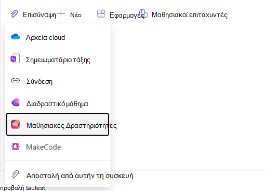Viewport: 265px width, 191px height.
Task: Choose Αρχεία cloud from the menu
Action: (x=58, y=37)
